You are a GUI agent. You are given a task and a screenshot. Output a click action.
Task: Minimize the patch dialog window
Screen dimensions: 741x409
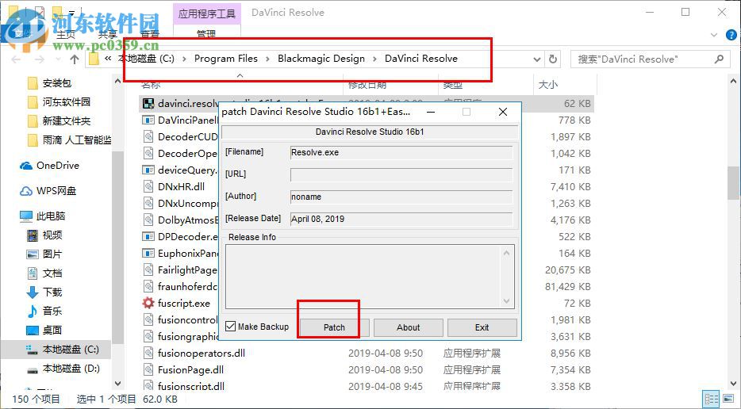[x=431, y=112]
